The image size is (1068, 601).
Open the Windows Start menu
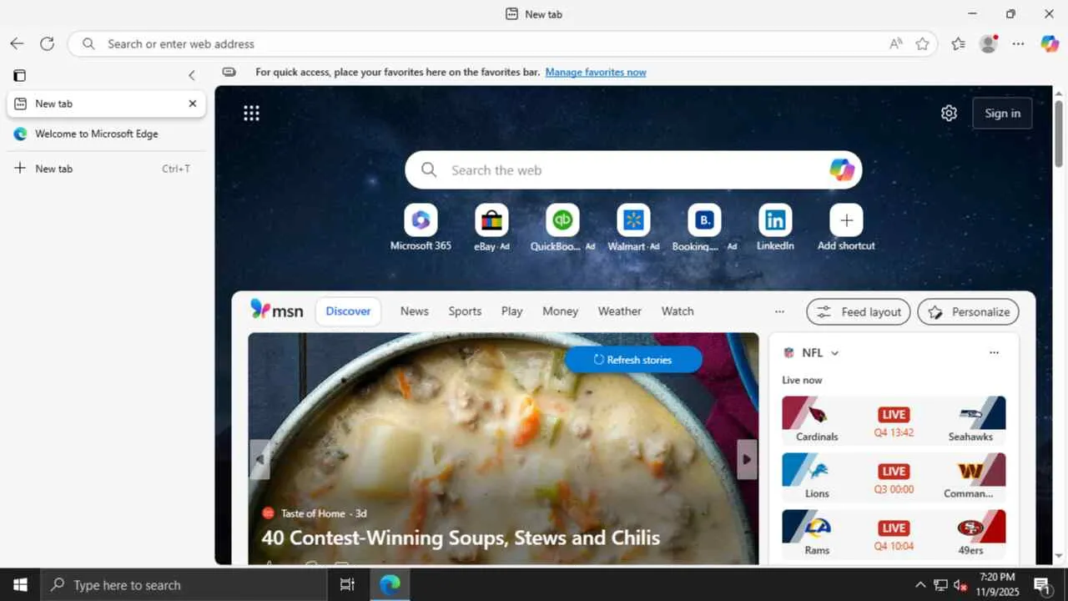click(20, 585)
